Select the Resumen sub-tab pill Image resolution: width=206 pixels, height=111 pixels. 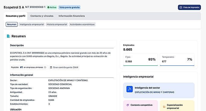point(12,24)
